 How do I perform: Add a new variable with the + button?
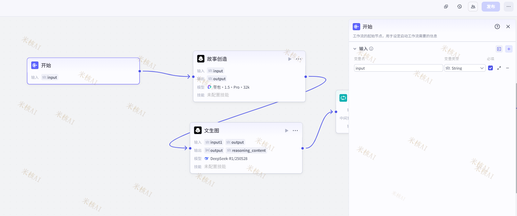tap(509, 49)
